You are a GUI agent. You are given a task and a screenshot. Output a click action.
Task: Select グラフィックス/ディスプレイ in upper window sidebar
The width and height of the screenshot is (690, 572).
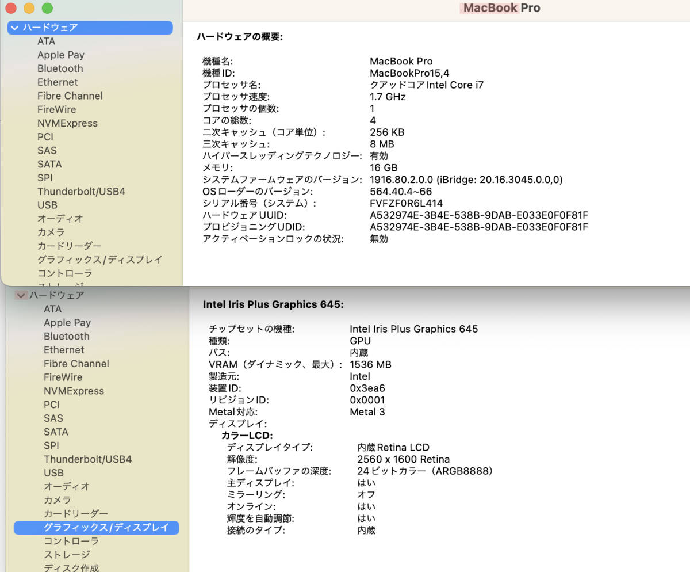100,260
